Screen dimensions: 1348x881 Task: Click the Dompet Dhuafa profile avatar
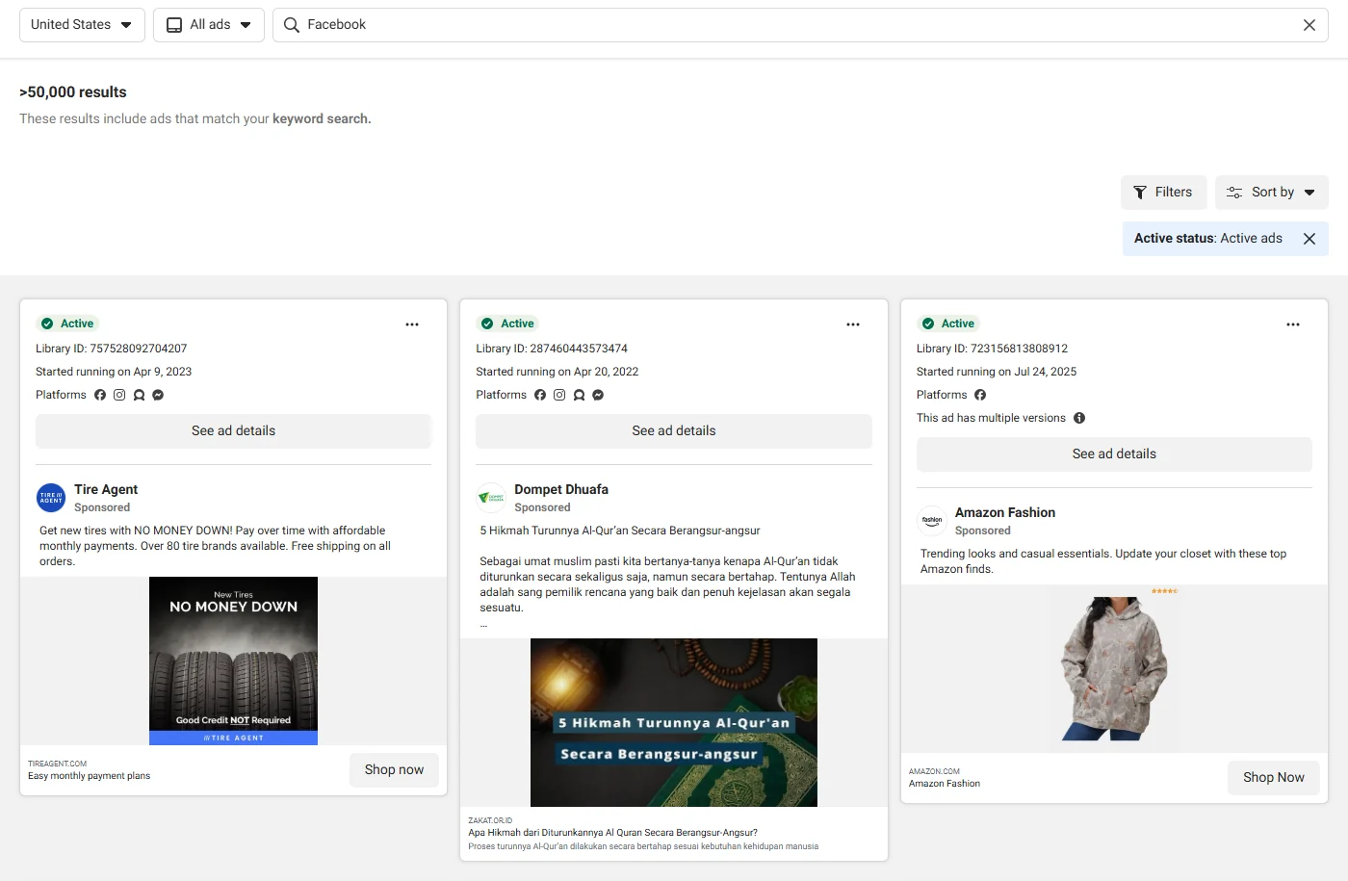pos(491,498)
